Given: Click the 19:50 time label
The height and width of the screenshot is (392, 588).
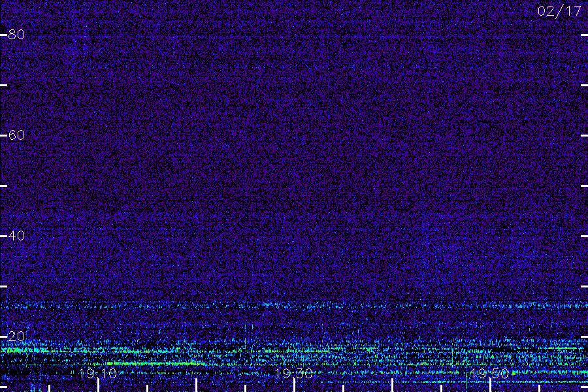Looking at the screenshot, I should pos(489,373).
